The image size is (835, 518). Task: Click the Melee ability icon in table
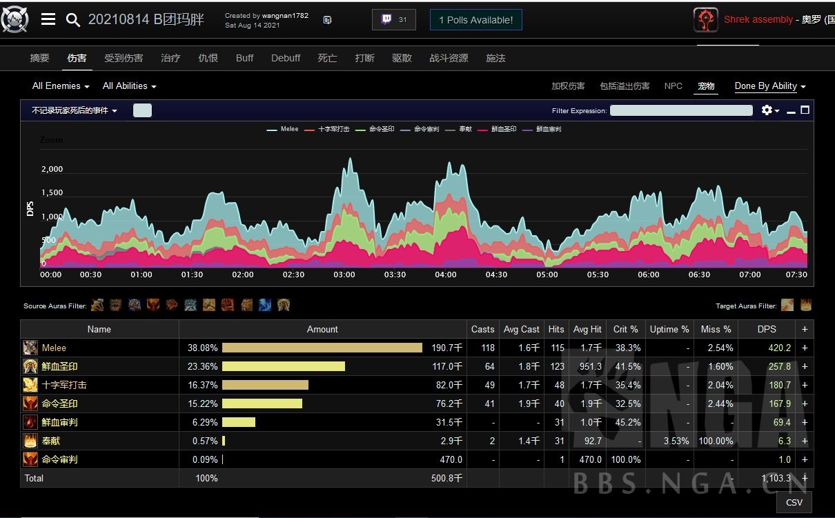point(30,348)
